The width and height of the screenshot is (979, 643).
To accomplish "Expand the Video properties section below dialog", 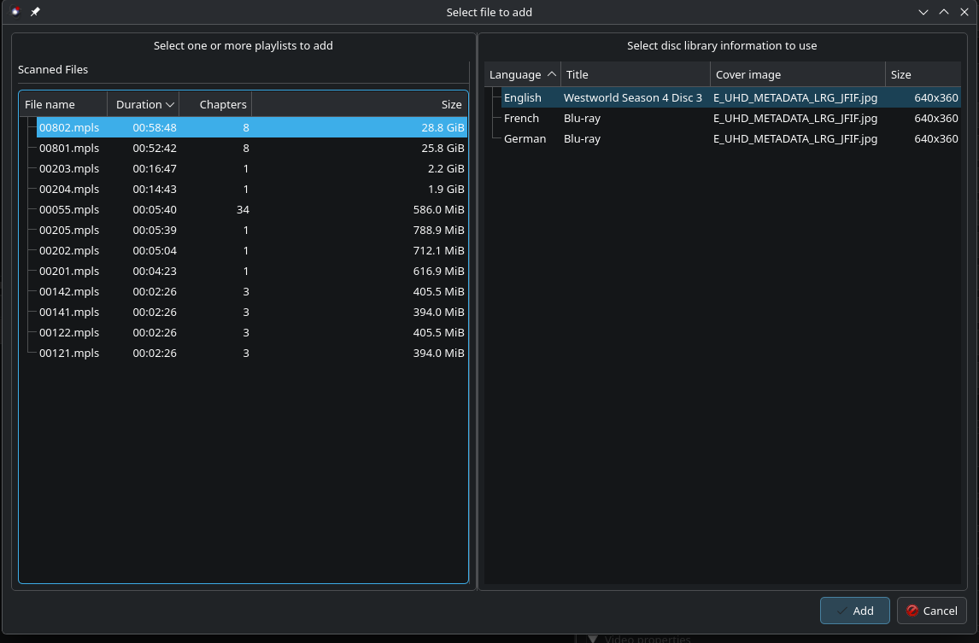I will point(593,639).
